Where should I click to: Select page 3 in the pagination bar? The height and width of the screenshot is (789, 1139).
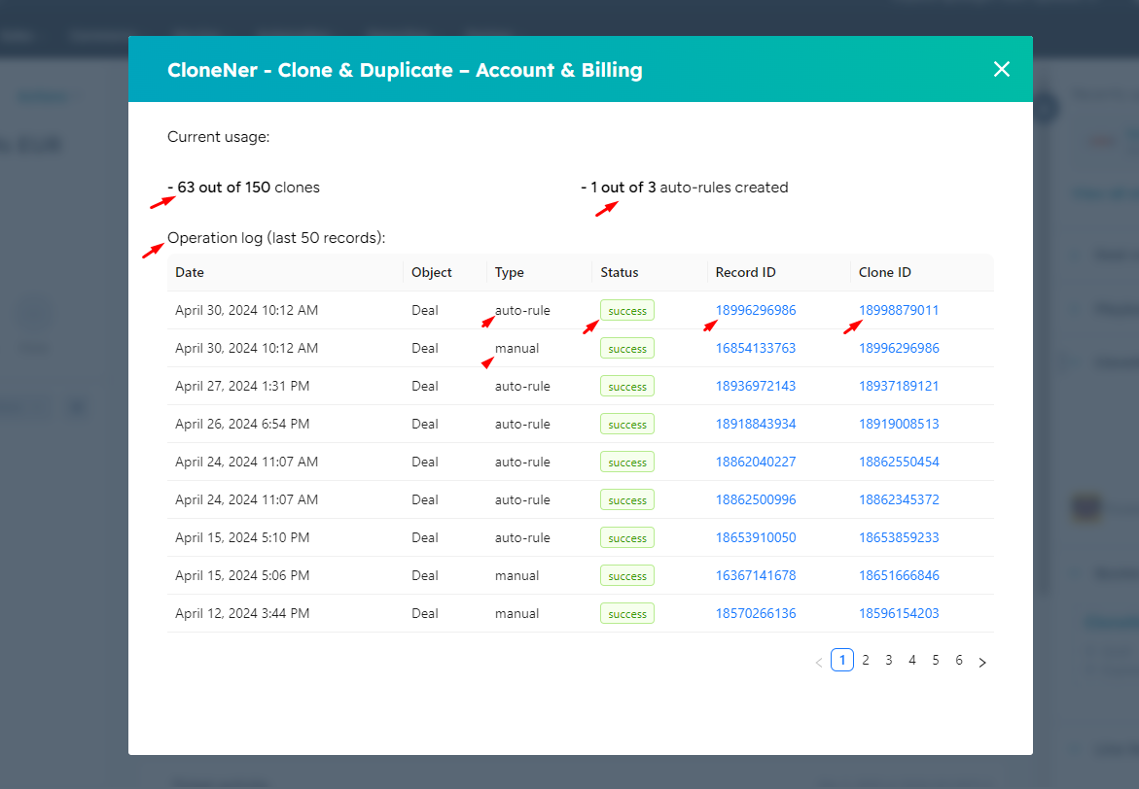(x=888, y=660)
